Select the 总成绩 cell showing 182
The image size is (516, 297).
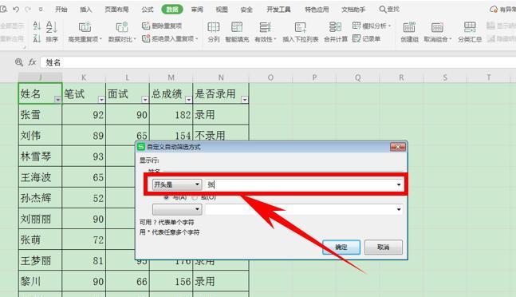(171, 115)
